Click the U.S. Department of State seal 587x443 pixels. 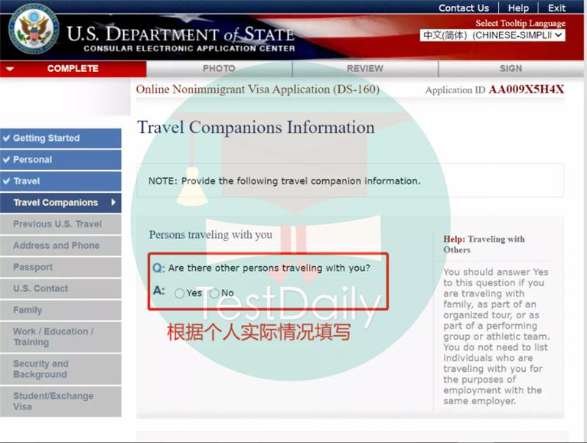point(34,29)
